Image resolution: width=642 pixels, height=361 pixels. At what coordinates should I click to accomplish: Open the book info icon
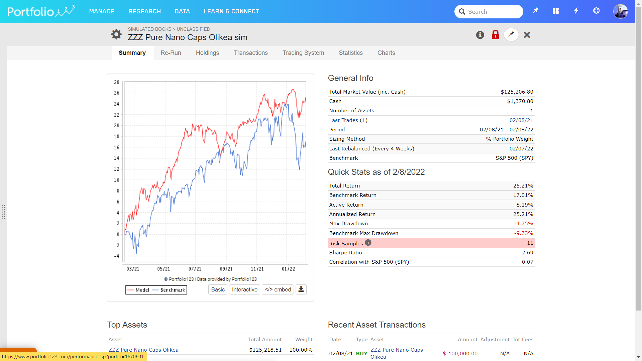click(480, 35)
